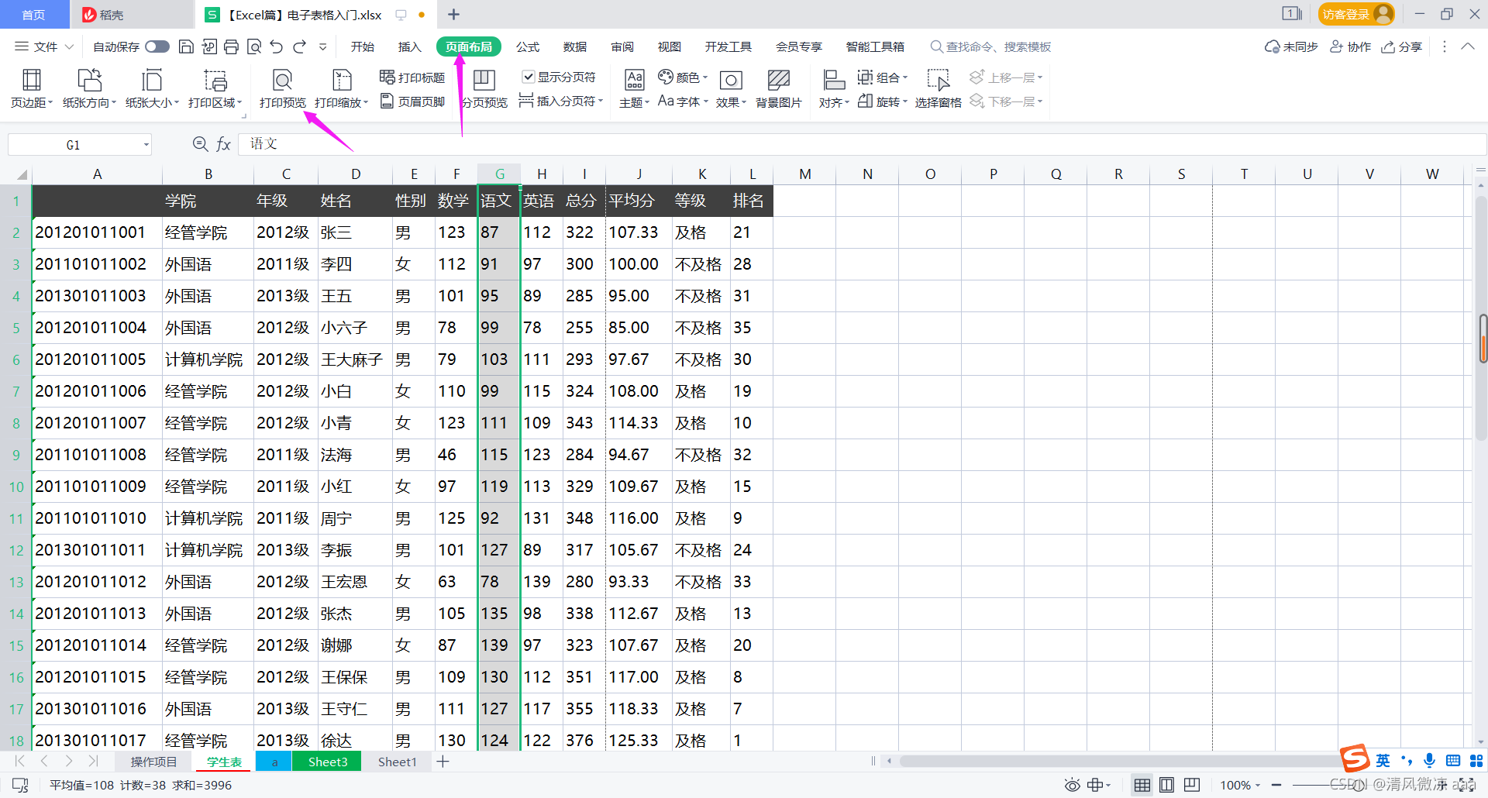Click 打印标题 print titles
1488x798 pixels.
click(412, 77)
